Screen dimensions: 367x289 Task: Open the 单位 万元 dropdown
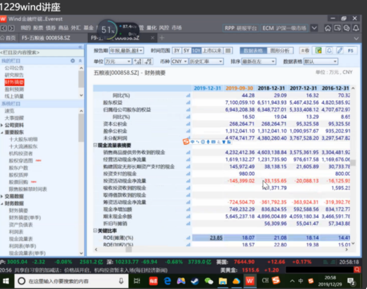(x=118, y=61)
